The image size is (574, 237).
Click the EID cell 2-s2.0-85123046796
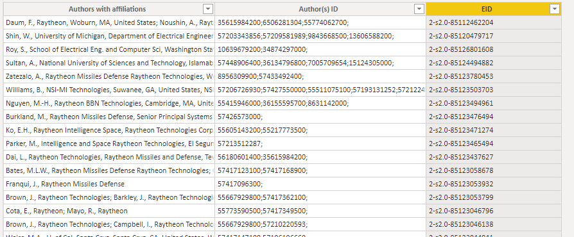[x=494, y=211]
